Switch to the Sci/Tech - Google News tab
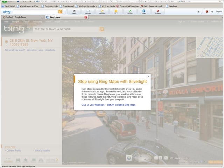Image resolution: width=224 pixels, height=168 pixels. click(23, 17)
